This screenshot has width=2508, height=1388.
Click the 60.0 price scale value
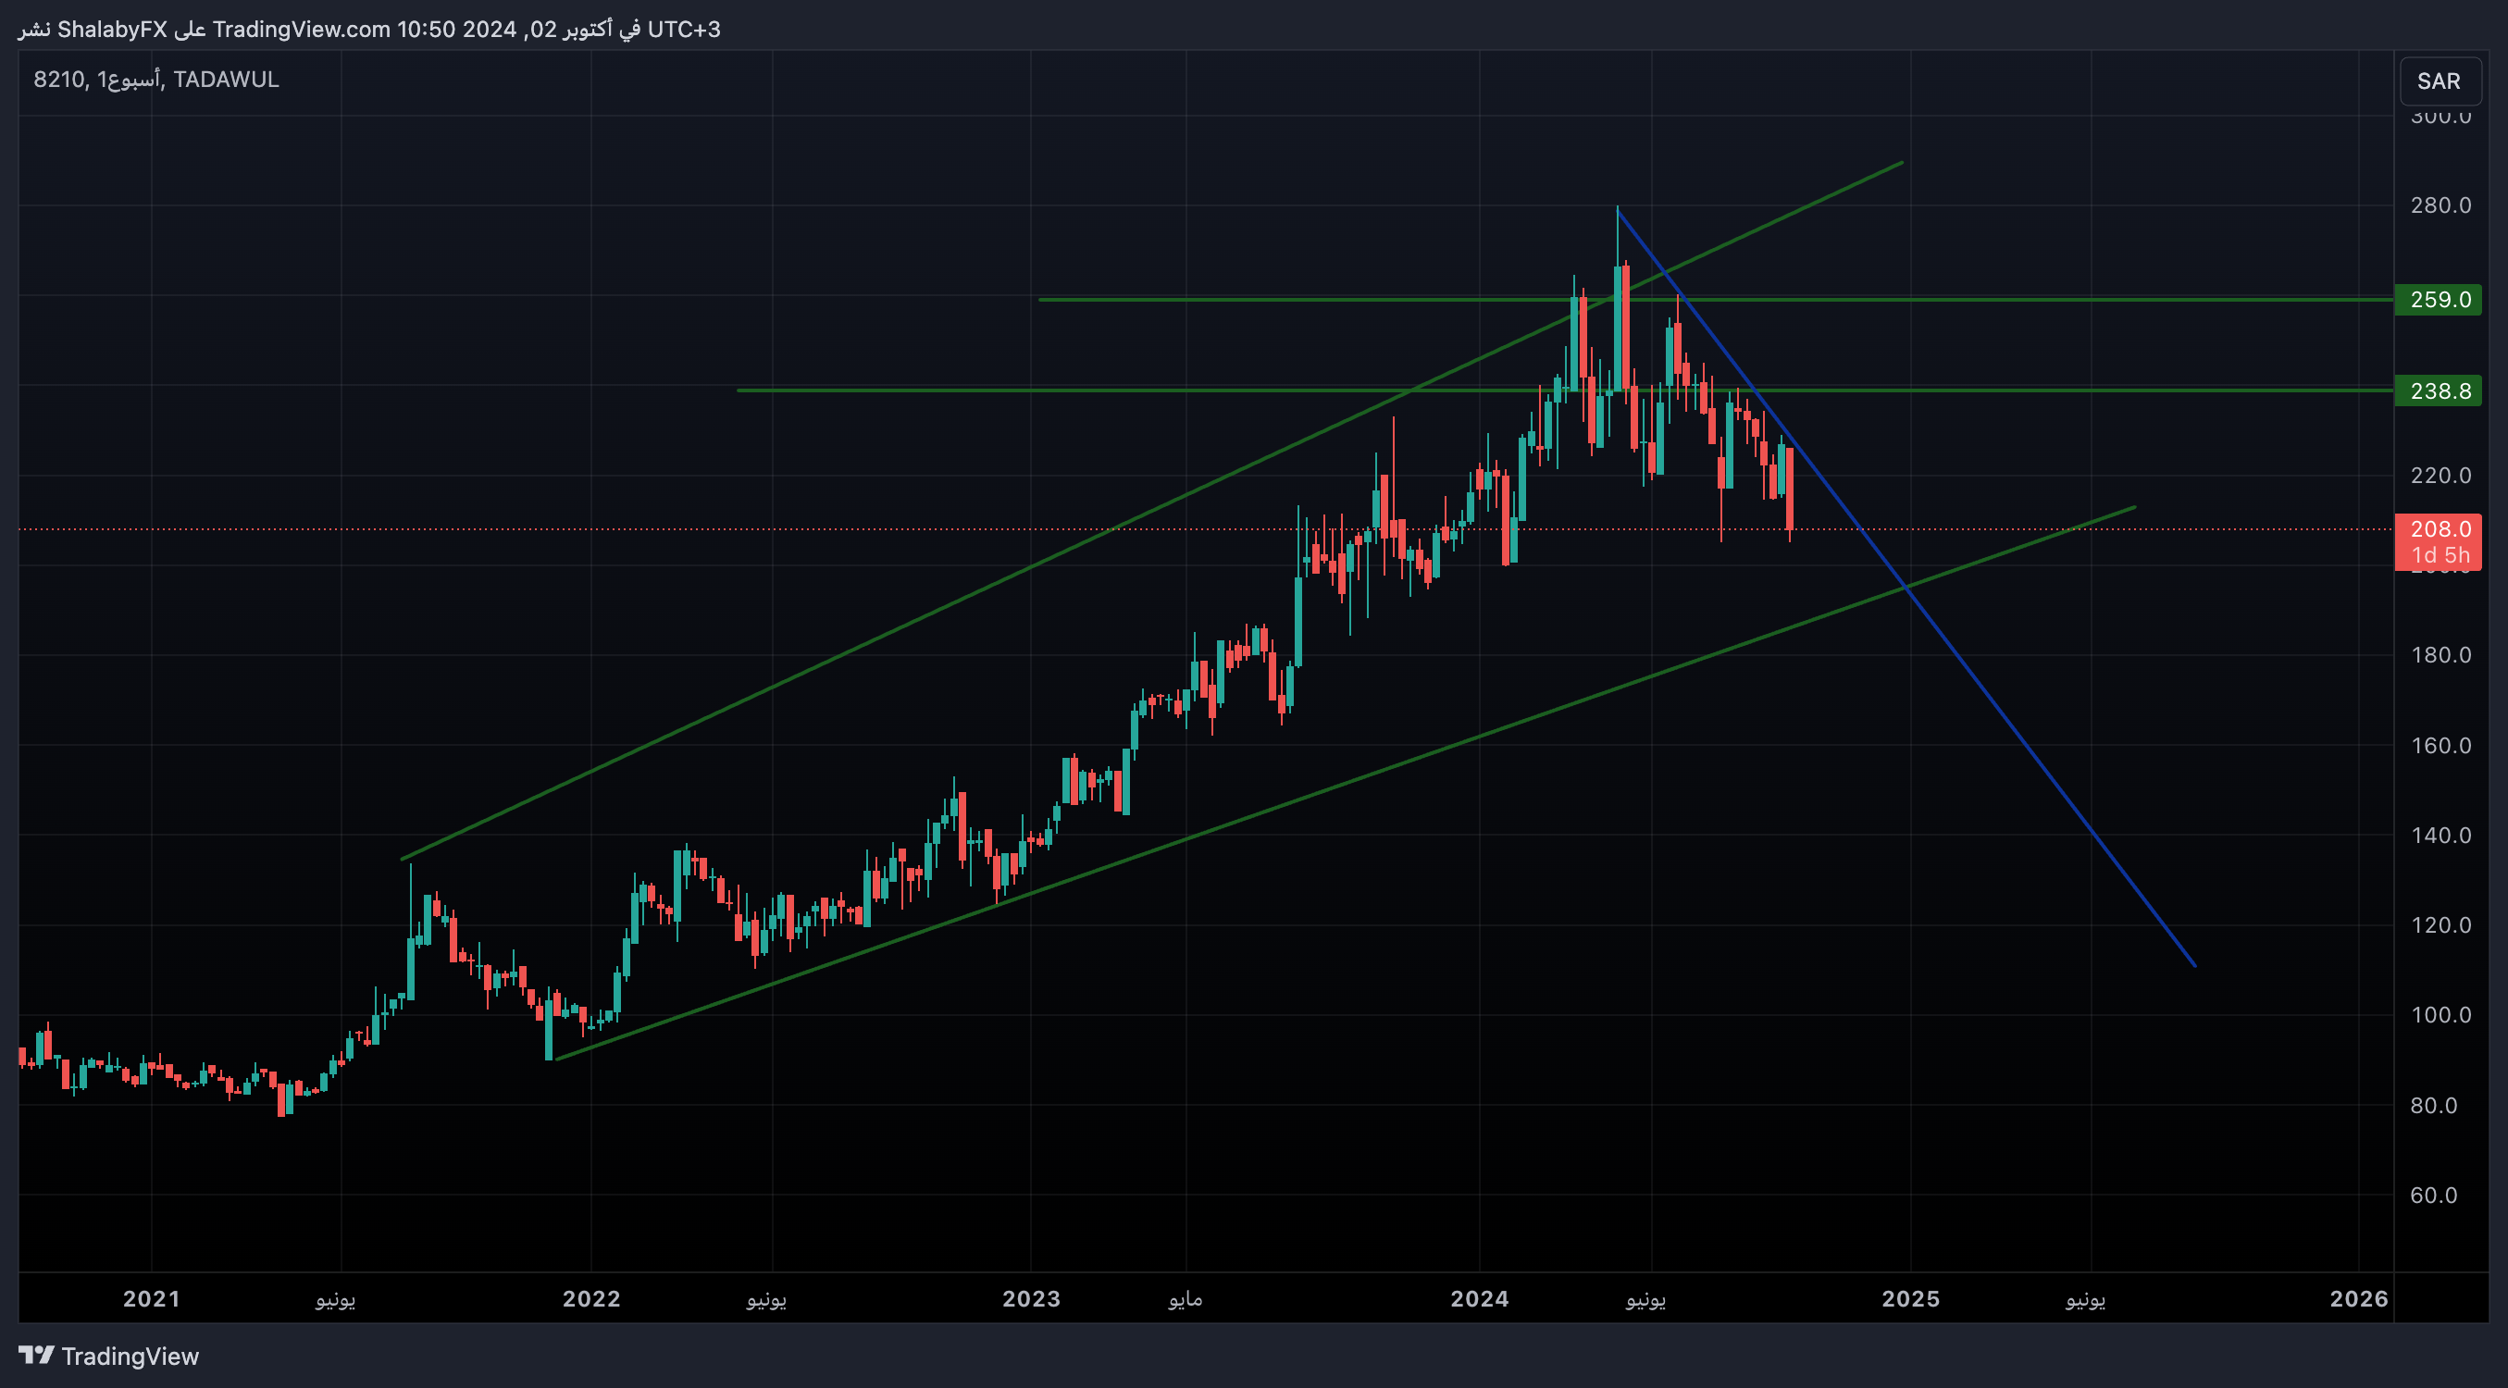2433,1196
